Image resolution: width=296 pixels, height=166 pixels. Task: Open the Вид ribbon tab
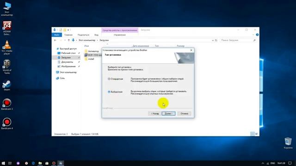click(x=96, y=35)
